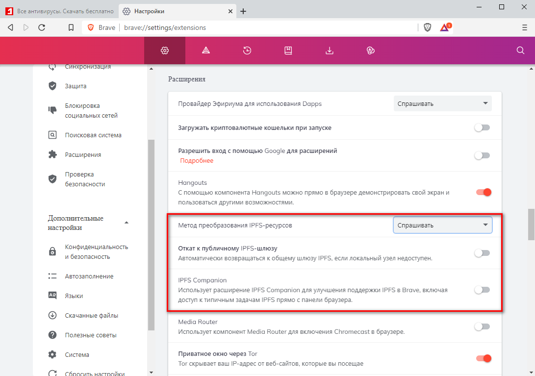535x376 pixels.
Task: Click the Полезные советы question icon
Action: [52, 335]
